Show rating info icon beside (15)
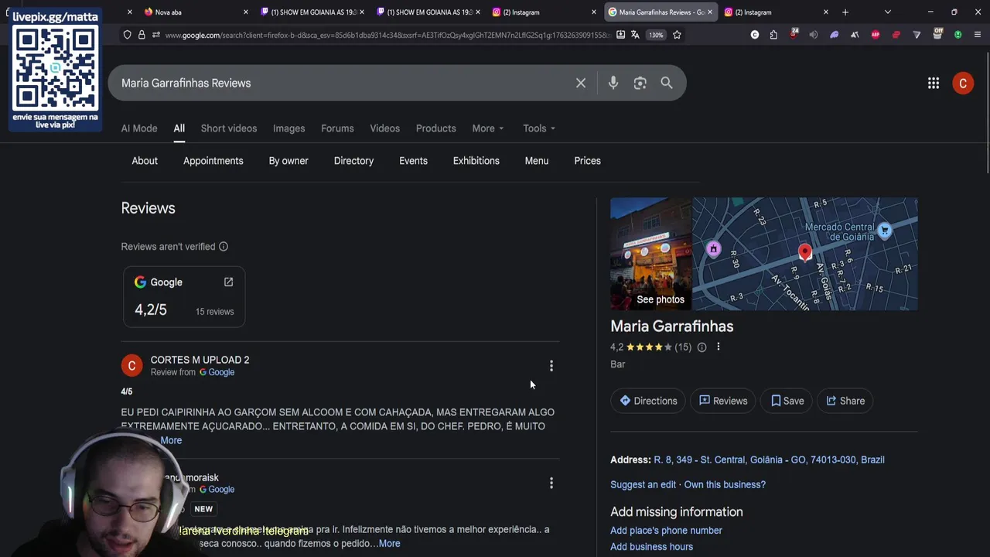The width and height of the screenshot is (990, 557). [x=702, y=347]
